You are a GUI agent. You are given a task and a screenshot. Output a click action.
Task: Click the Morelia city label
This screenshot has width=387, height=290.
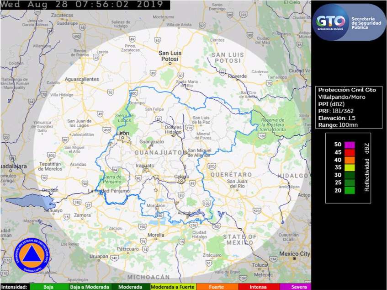click(x=156, y=235)
